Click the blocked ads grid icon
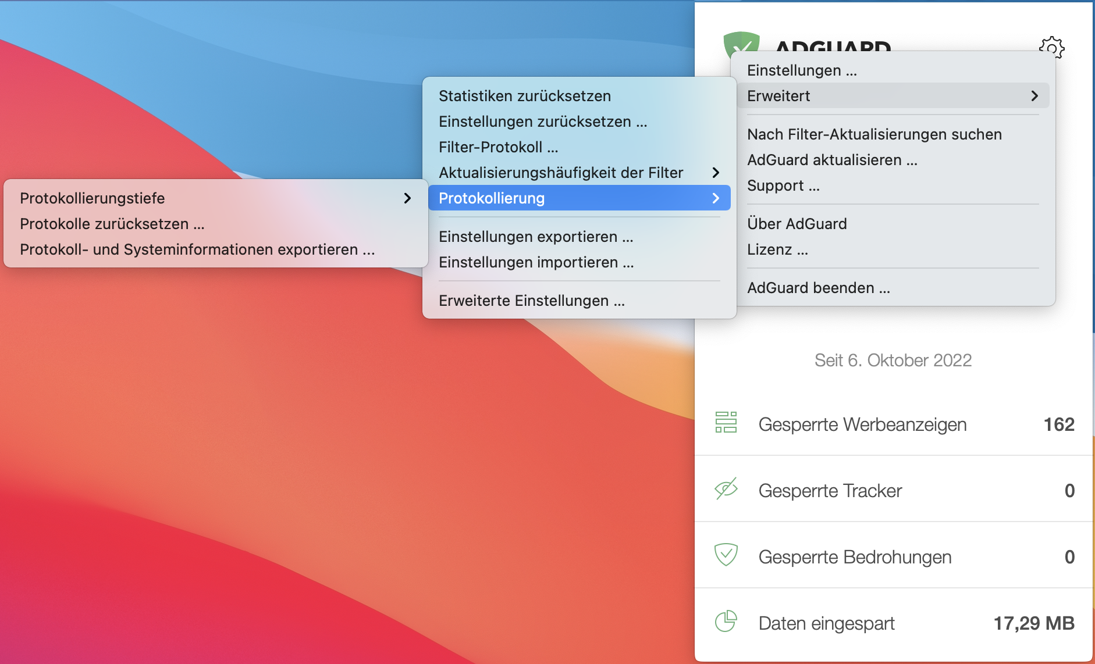1095x664 pixels. 726,422
